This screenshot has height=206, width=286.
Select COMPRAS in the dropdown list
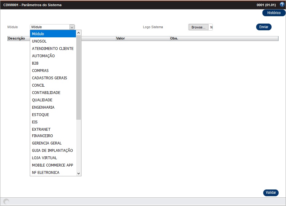(40, 71)
